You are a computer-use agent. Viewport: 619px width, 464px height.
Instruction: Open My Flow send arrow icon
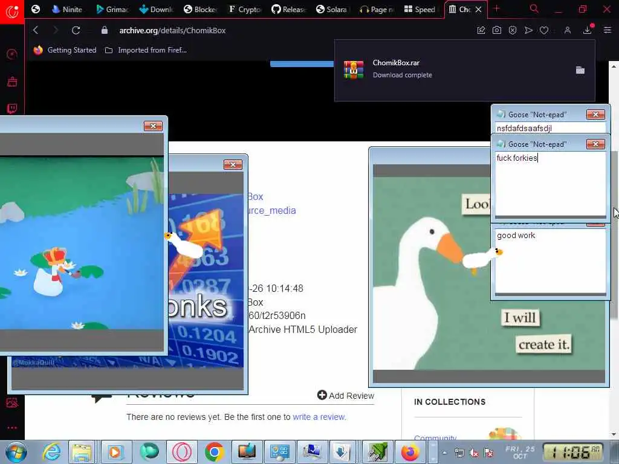528,30
